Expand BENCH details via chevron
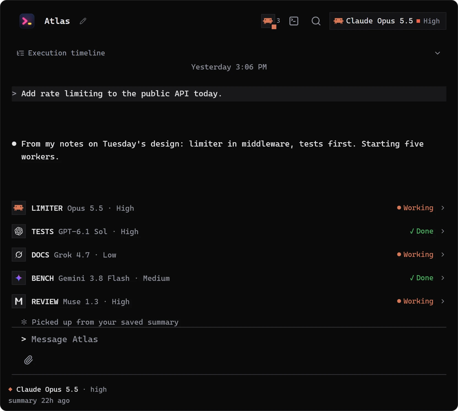Viewport: 458px width, 411px height. 443,278
